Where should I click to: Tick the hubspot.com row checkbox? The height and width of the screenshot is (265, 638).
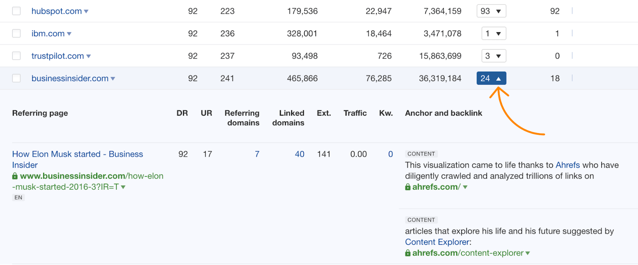click(16, 11)
